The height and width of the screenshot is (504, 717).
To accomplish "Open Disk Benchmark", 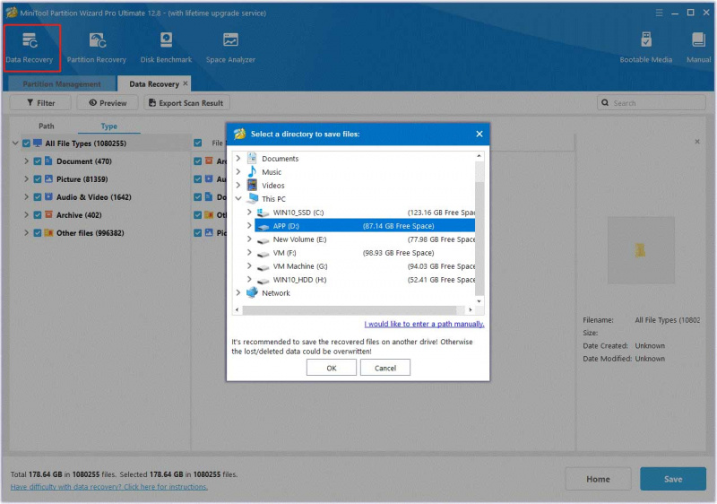I will 166,48.
